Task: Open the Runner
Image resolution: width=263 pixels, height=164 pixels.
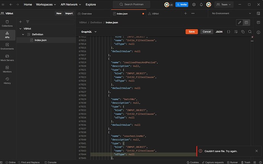Action: [232, 162]
